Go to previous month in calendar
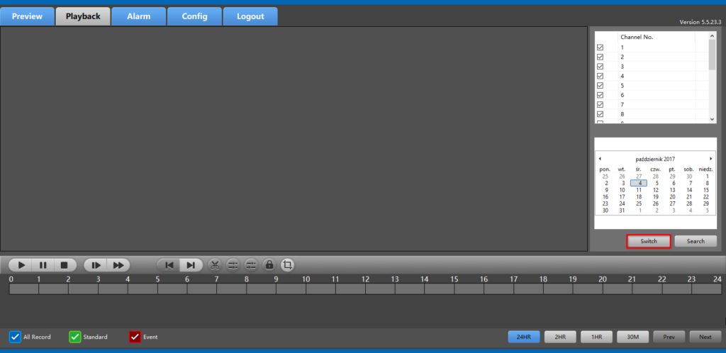The image size is (726, 353). [600, 159]
